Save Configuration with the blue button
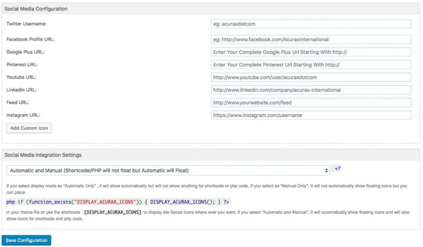 [27, 240]
